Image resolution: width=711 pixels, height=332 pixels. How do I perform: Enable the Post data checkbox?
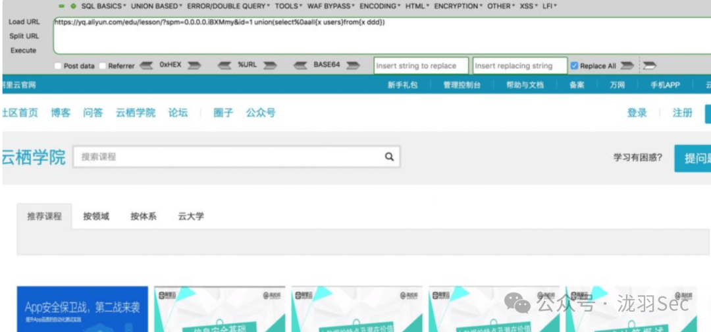[x=57, y=66]
